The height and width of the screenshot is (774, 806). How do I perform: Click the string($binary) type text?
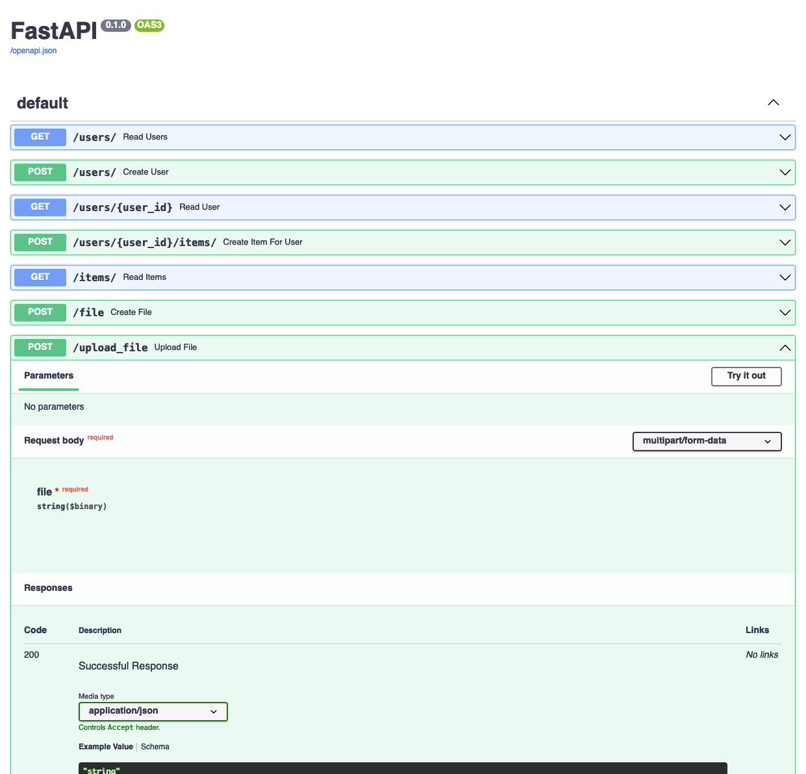pos(72,506)
